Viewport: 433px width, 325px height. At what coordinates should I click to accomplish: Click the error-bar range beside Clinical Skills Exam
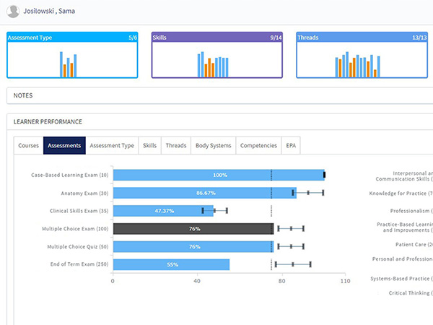(x=214, y=211)
